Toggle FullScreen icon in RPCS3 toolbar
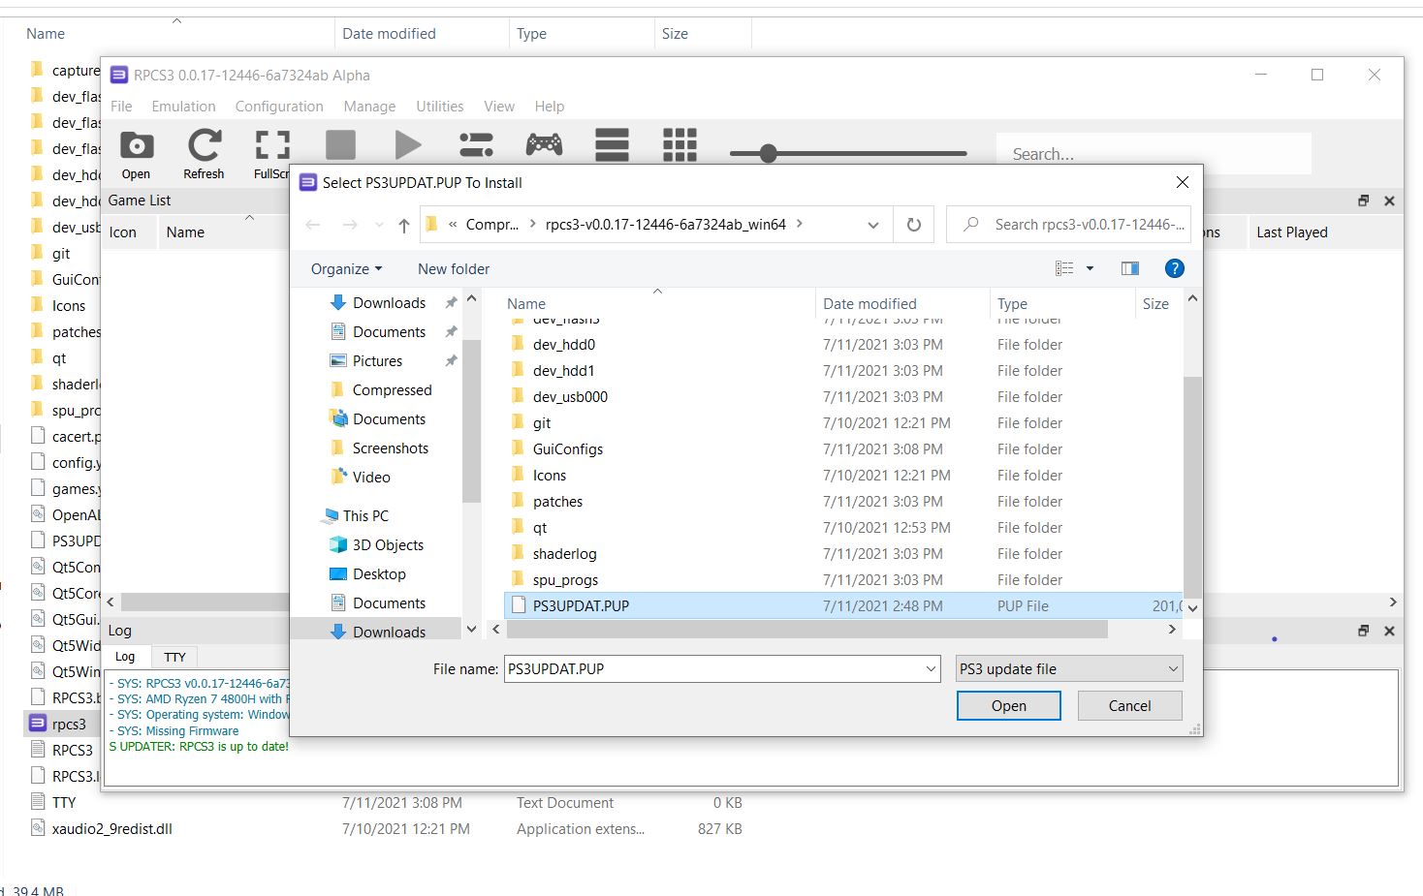This screenshot has height=896, width=1423. [x=272, y=145]
